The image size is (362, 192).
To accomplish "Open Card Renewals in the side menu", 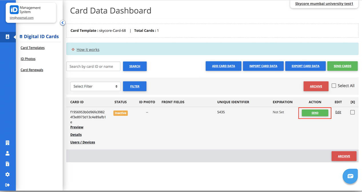I will (32, 70).
